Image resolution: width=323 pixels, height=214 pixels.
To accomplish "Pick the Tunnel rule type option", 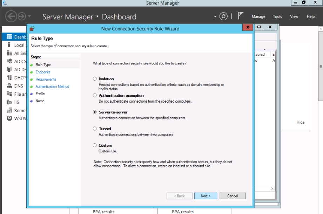I will (x=95, y=129).
